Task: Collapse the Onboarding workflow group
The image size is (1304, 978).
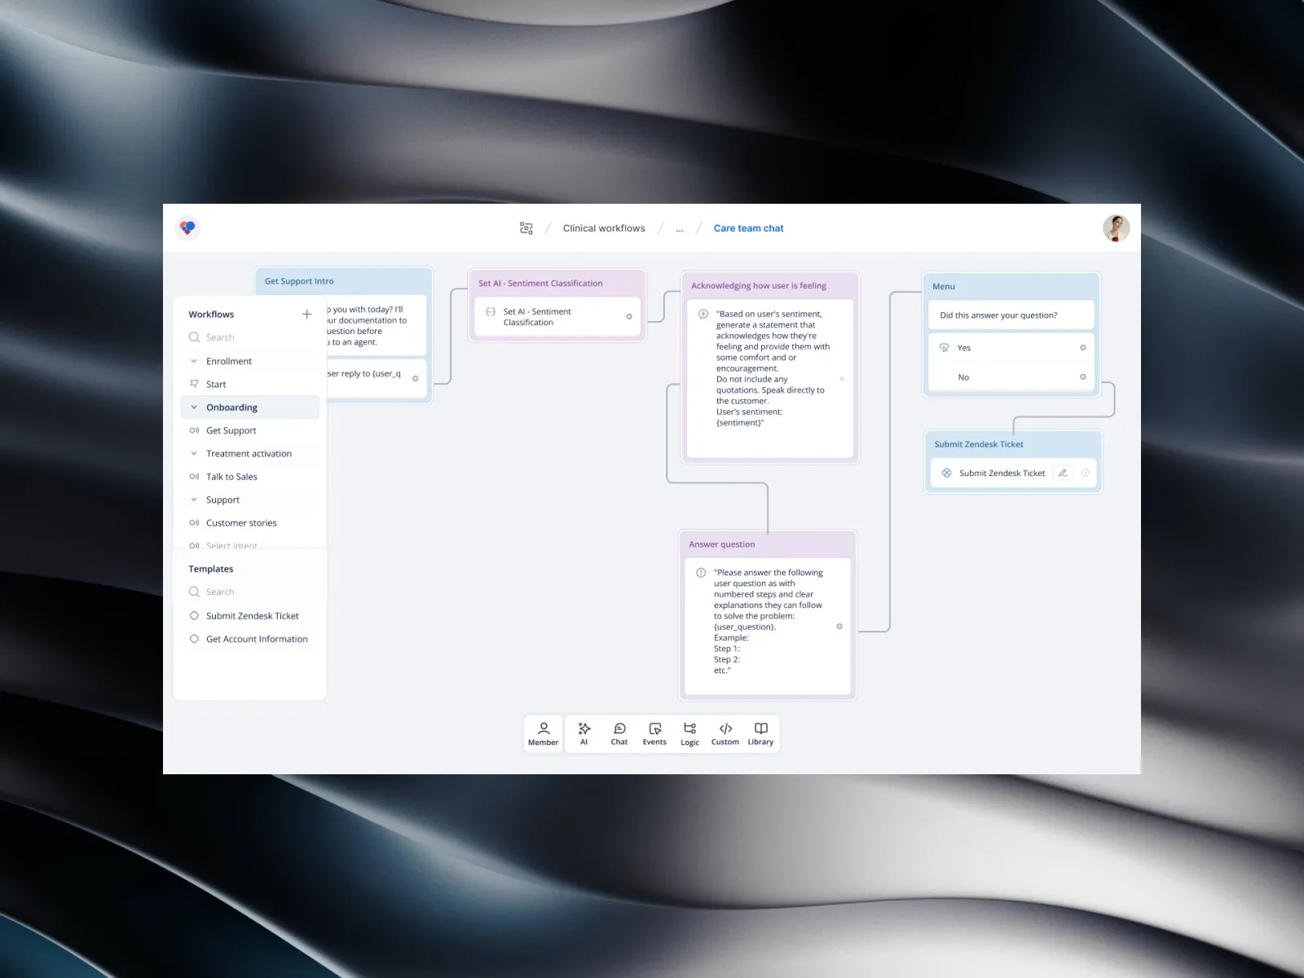Action: (x=194, y=407)
